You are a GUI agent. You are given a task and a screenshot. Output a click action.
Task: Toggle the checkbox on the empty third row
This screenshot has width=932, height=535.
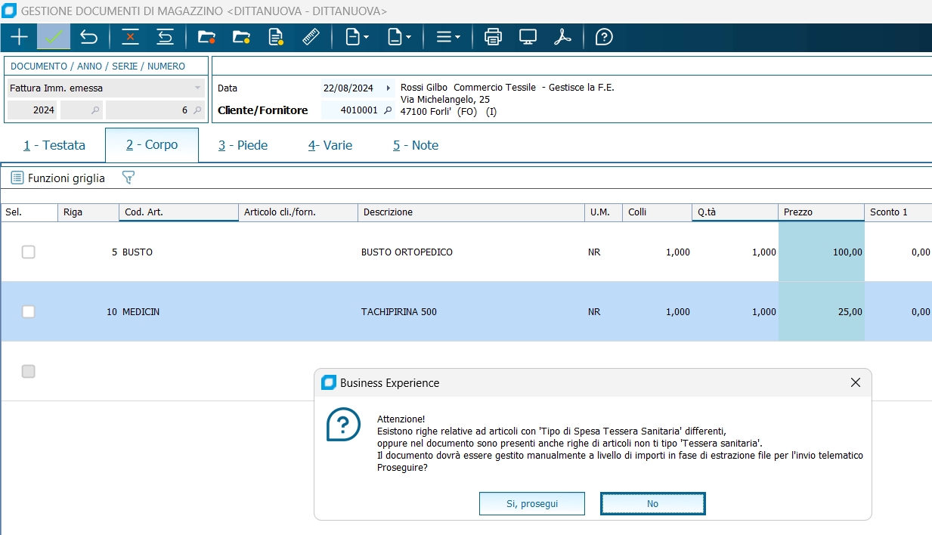(x=29, y=371)
